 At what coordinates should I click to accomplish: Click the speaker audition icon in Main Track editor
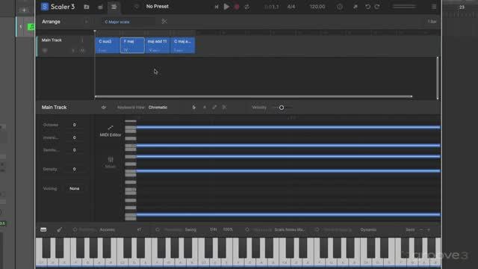pos(104,108)
